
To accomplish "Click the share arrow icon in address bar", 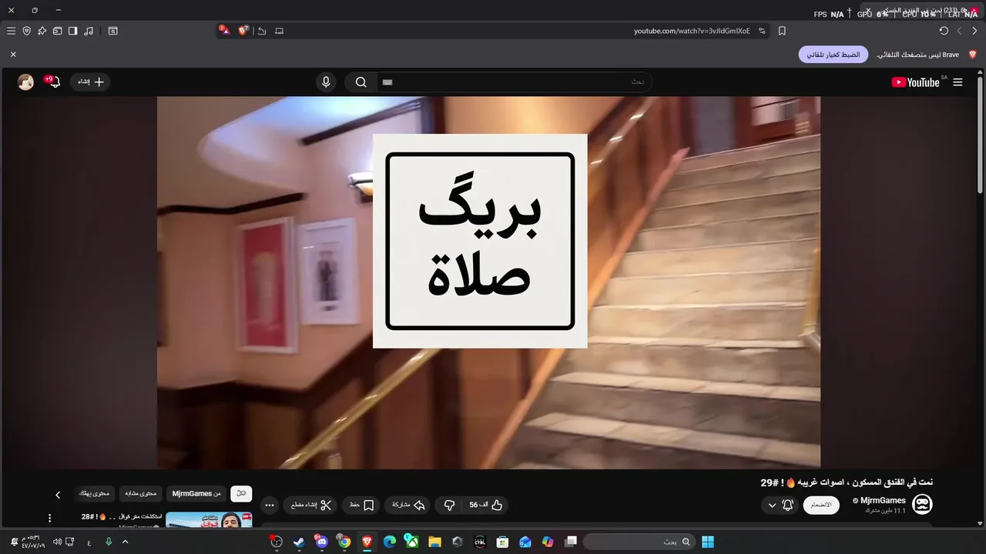I will click(262, 31).
